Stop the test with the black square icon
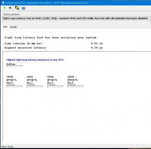Image resolution: width=151 pixels, height=149 pixels. (x=10, y=8)
